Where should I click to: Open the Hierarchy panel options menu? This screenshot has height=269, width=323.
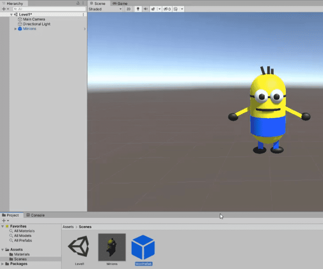[x=83, y=3]
